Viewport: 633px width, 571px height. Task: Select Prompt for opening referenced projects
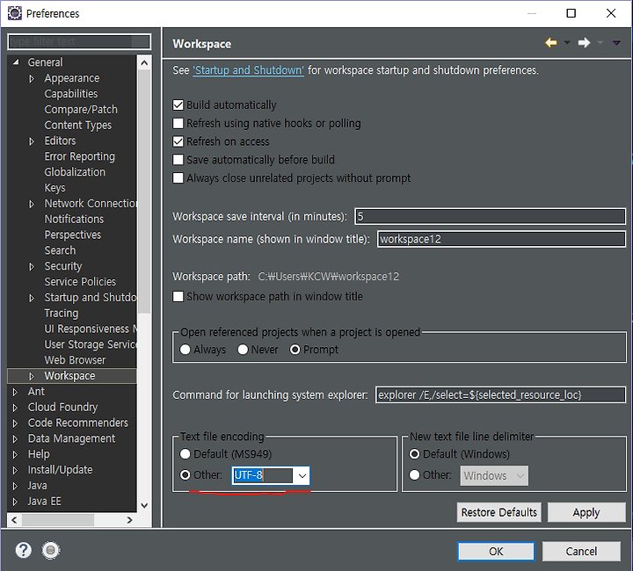coord(295,350)
